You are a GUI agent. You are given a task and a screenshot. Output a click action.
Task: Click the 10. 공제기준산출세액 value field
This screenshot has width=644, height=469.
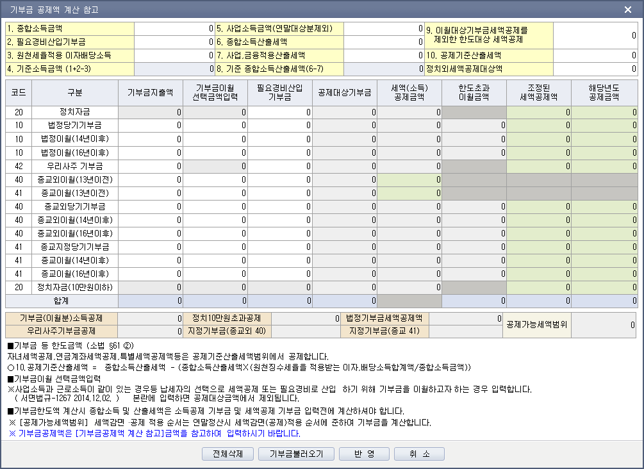point(595,56)
